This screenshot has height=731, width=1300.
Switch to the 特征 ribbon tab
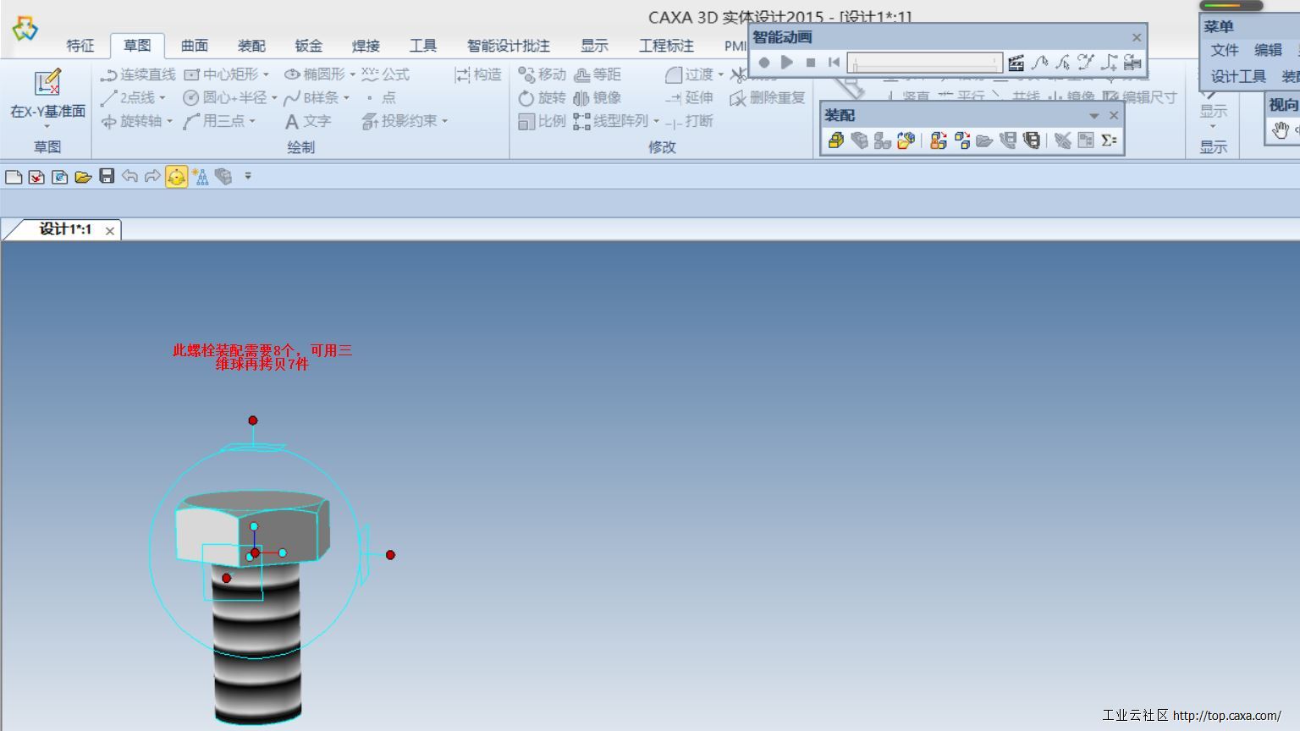tap(80, 46)
